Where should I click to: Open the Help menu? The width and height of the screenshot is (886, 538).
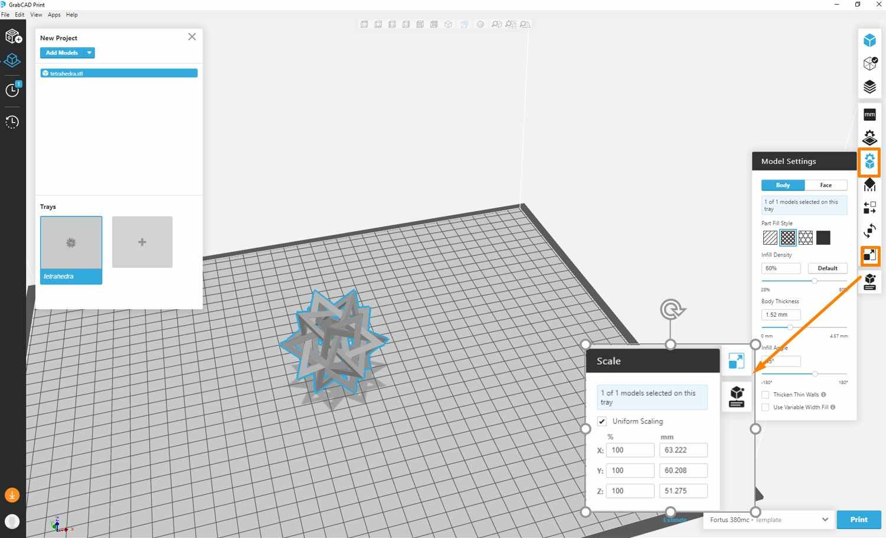72,15
